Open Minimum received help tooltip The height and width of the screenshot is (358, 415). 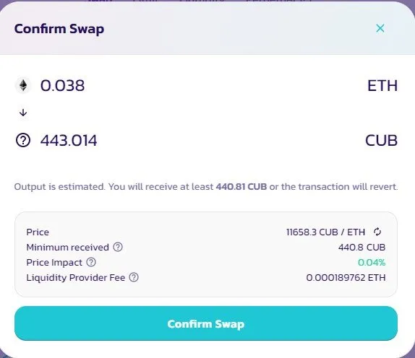coord(118,247)
